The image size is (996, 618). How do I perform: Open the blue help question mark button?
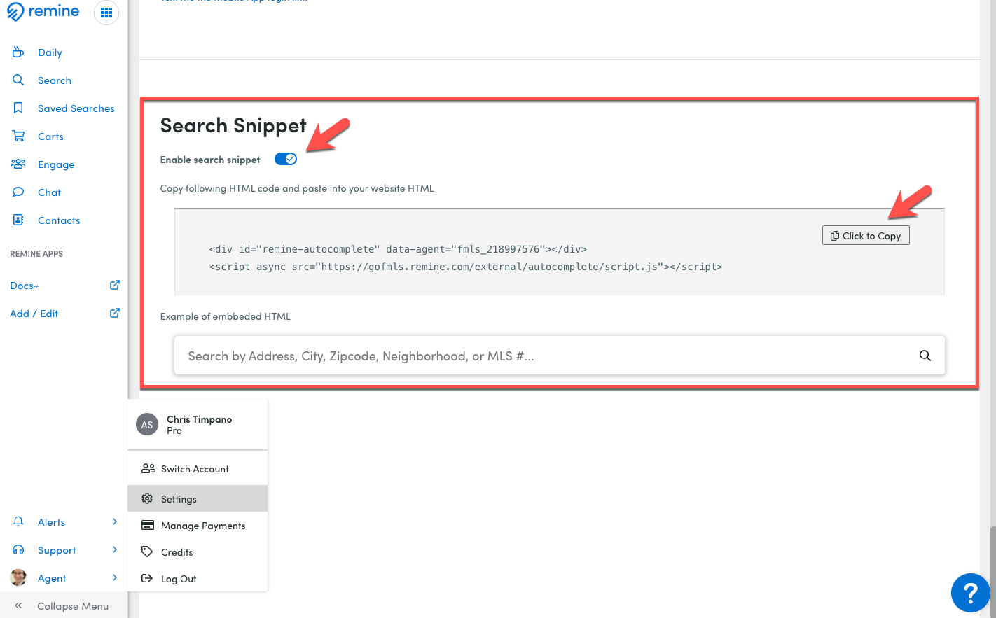[970, 593]
